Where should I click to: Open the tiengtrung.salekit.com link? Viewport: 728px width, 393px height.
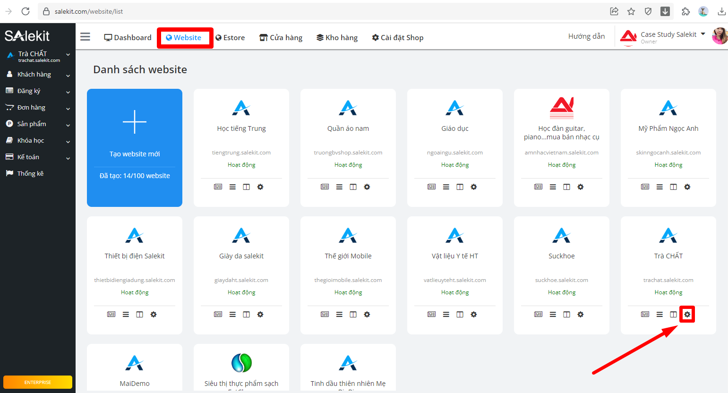click(x=241, y=153)
